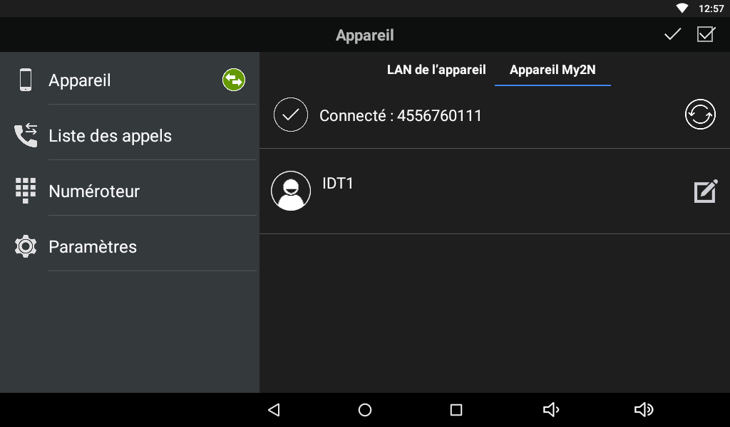Toggle the select-all checkbox icon top right

click(706, 34)
